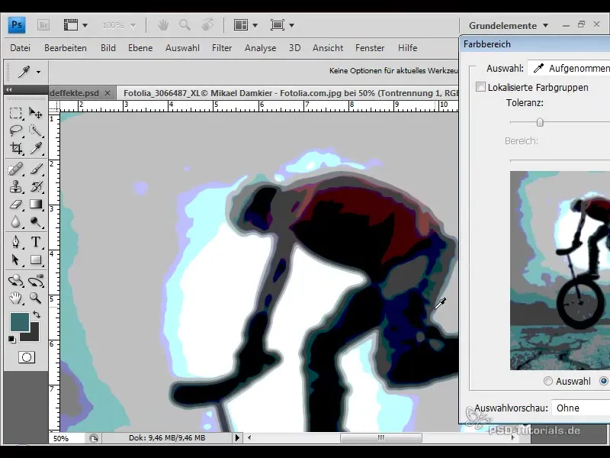Select the Blur tool
The width and height of the screenshot is (610, 458).
click(15, 222)
